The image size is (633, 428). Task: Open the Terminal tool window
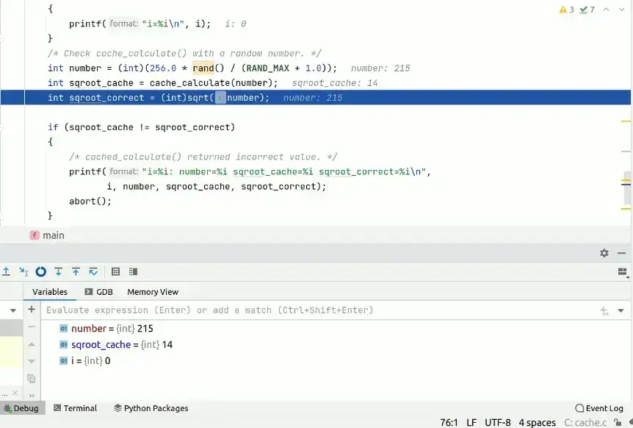click(76, 408)
